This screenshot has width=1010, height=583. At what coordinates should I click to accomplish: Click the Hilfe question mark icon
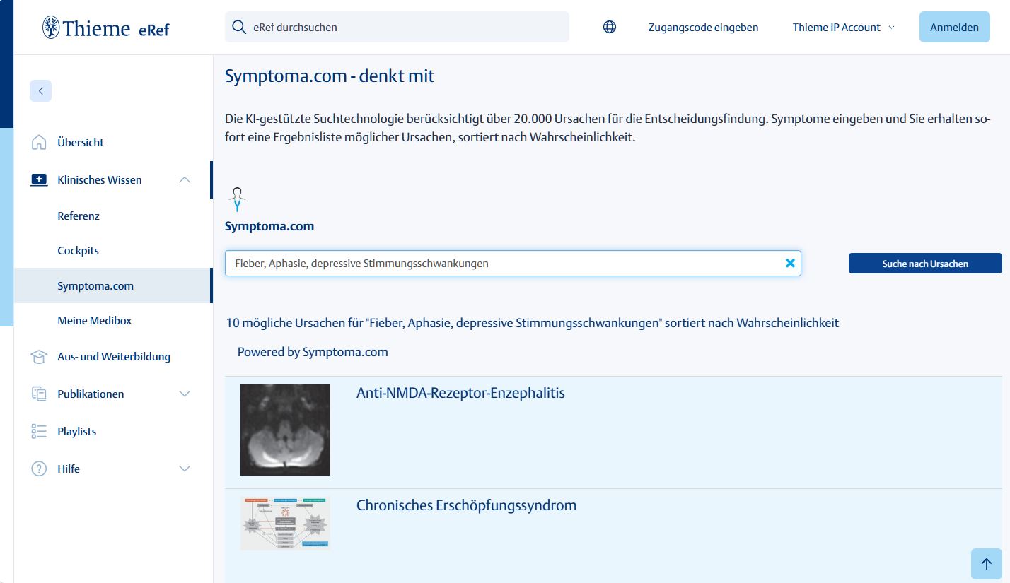coord(39,469)
